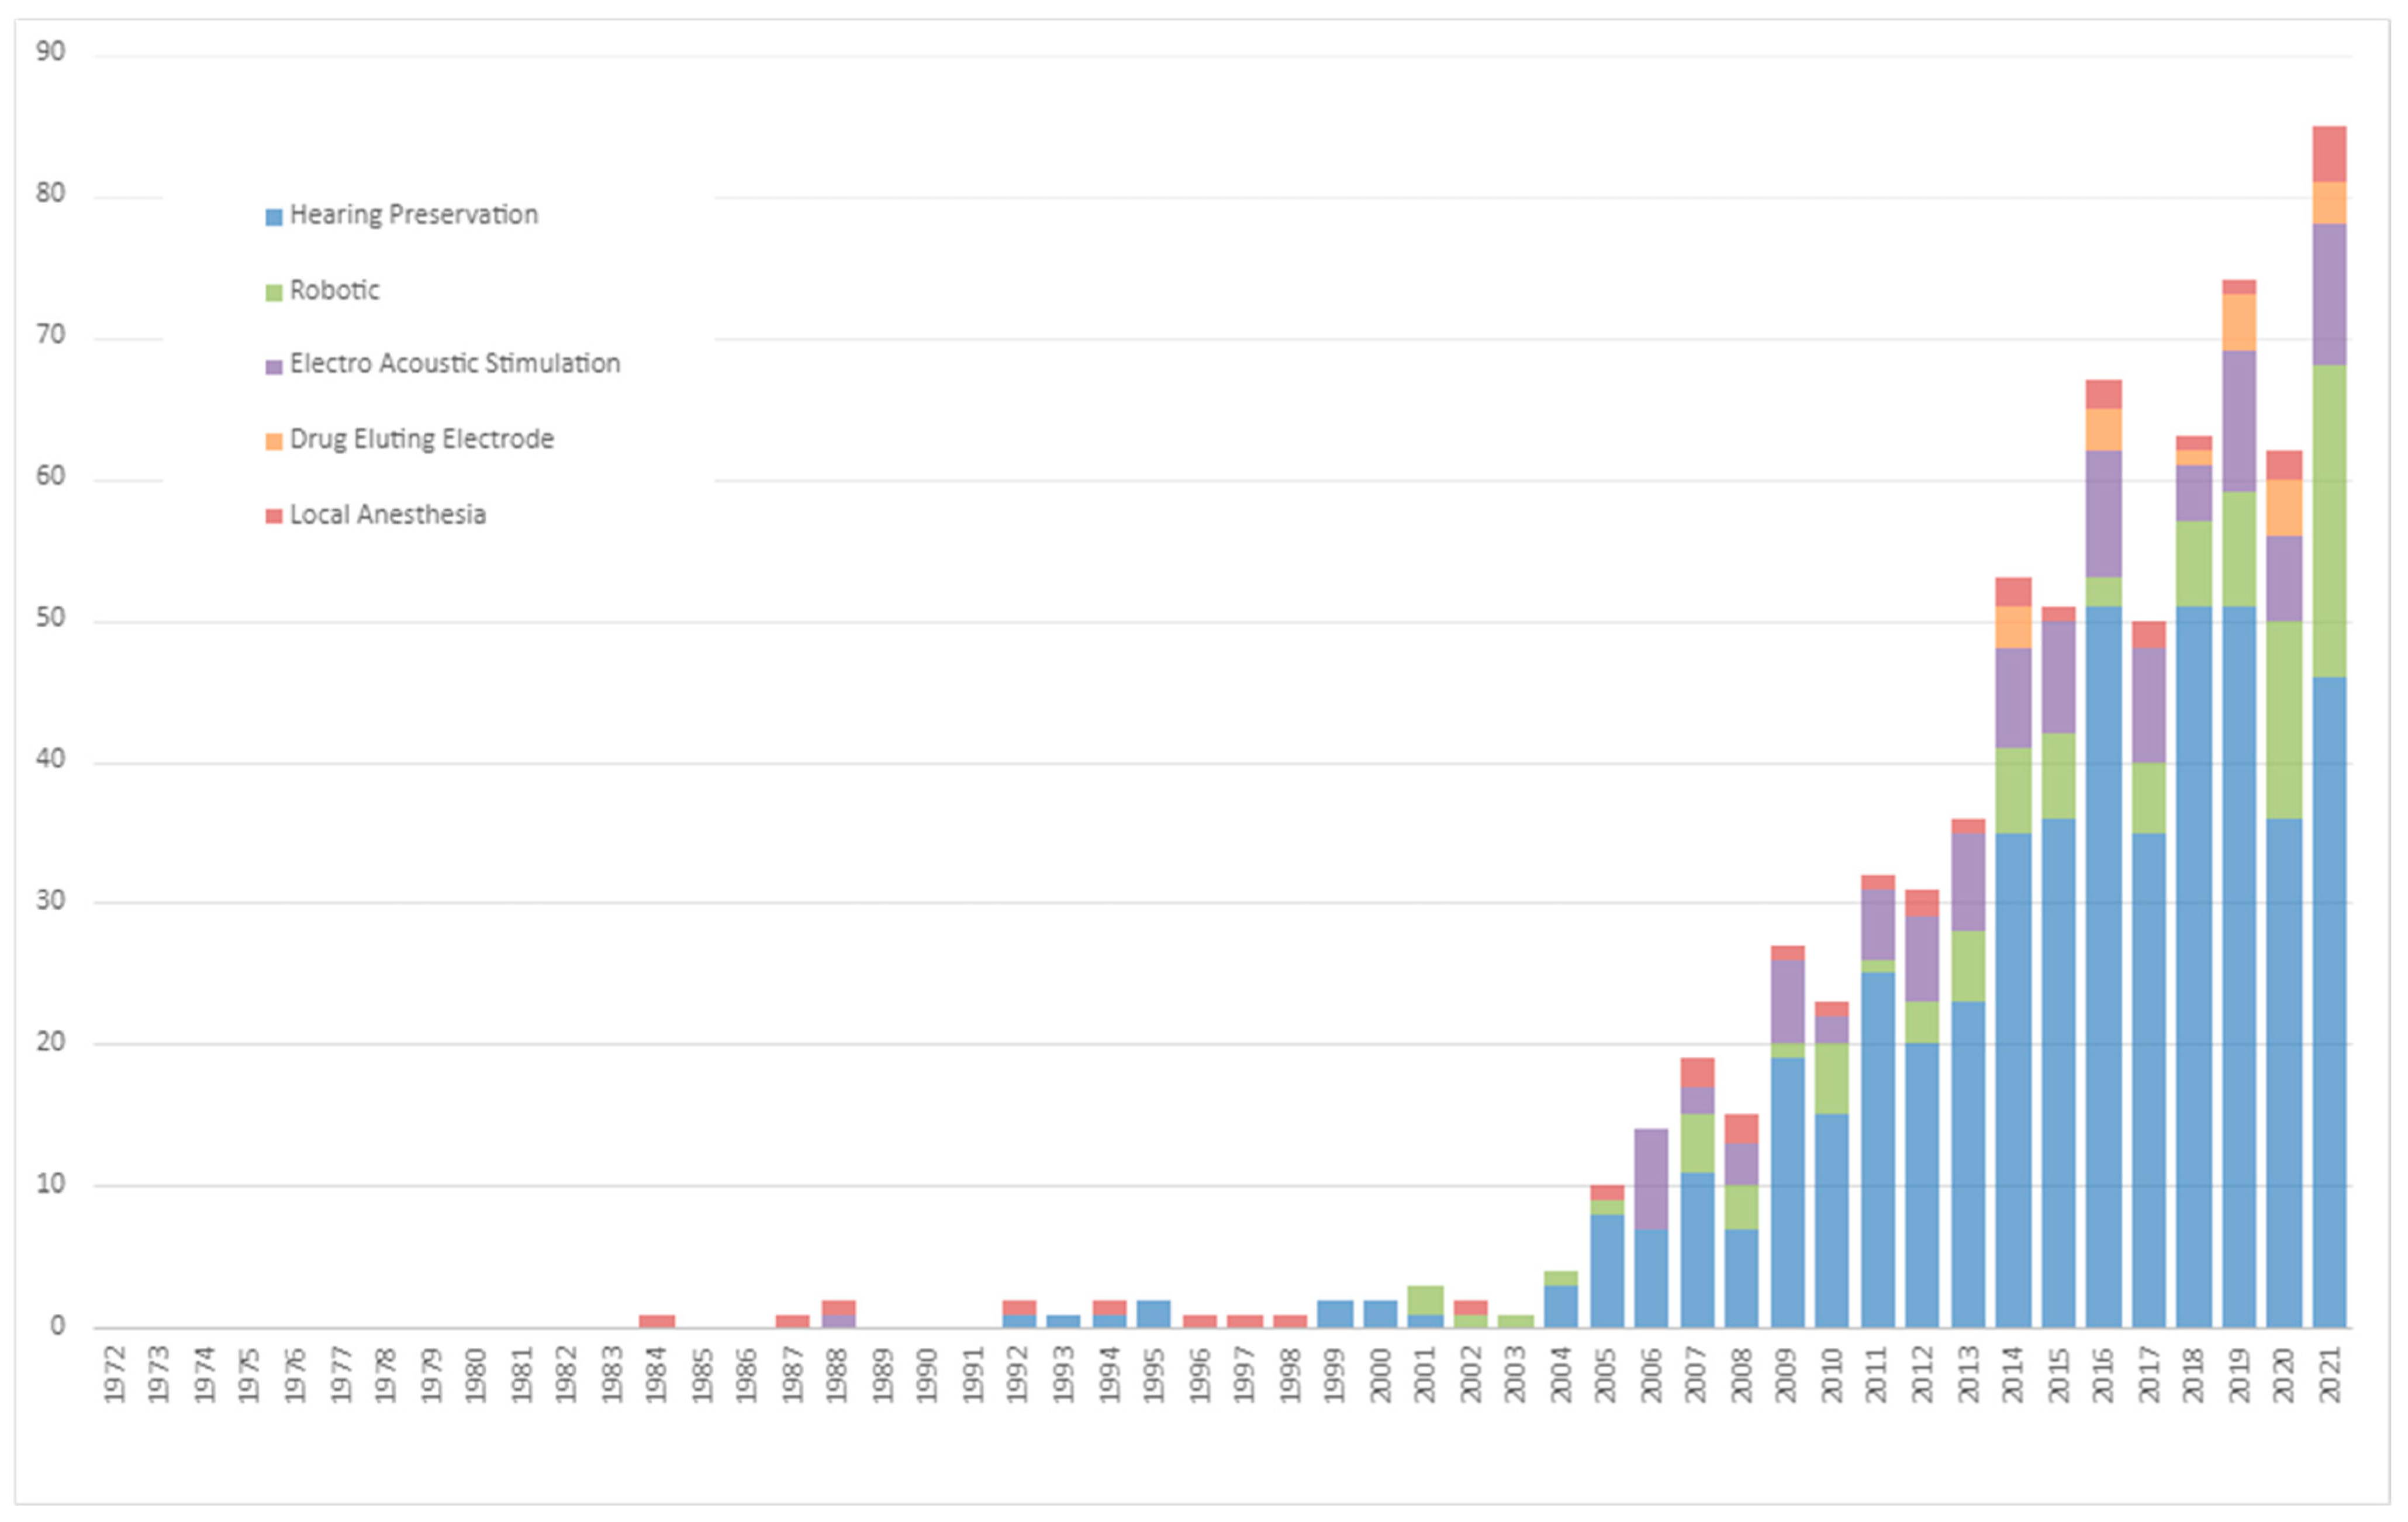2408x1522 pixels.
Task: Click the red Local Anesthesia legend swatch
Action: 274,517
